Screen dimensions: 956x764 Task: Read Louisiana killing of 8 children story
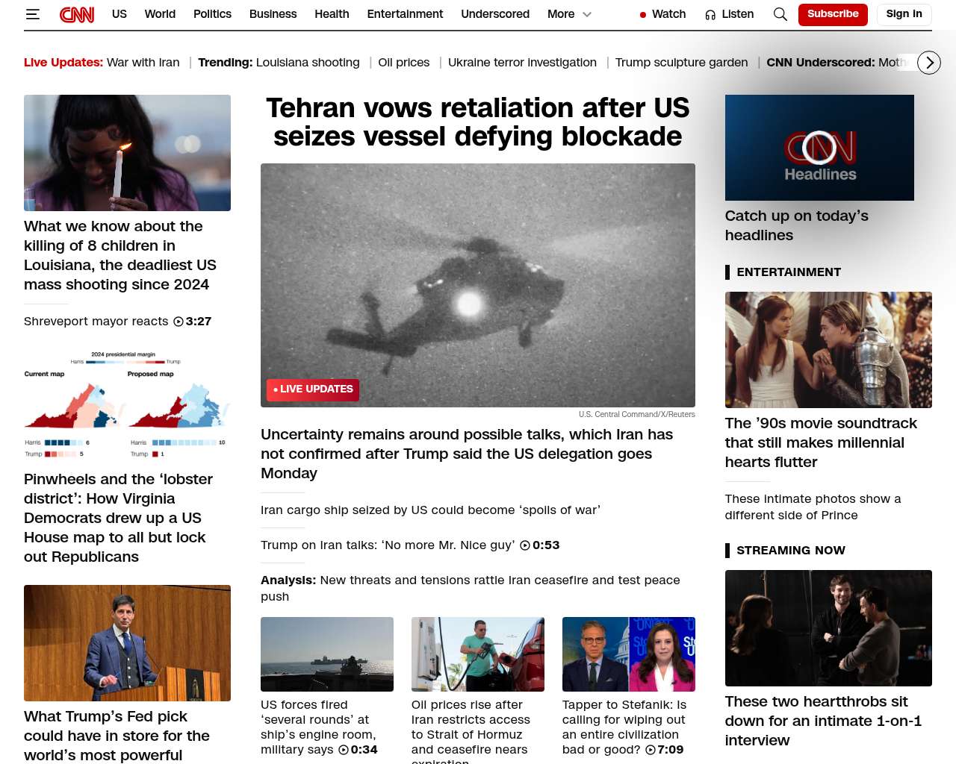(120, 255)
